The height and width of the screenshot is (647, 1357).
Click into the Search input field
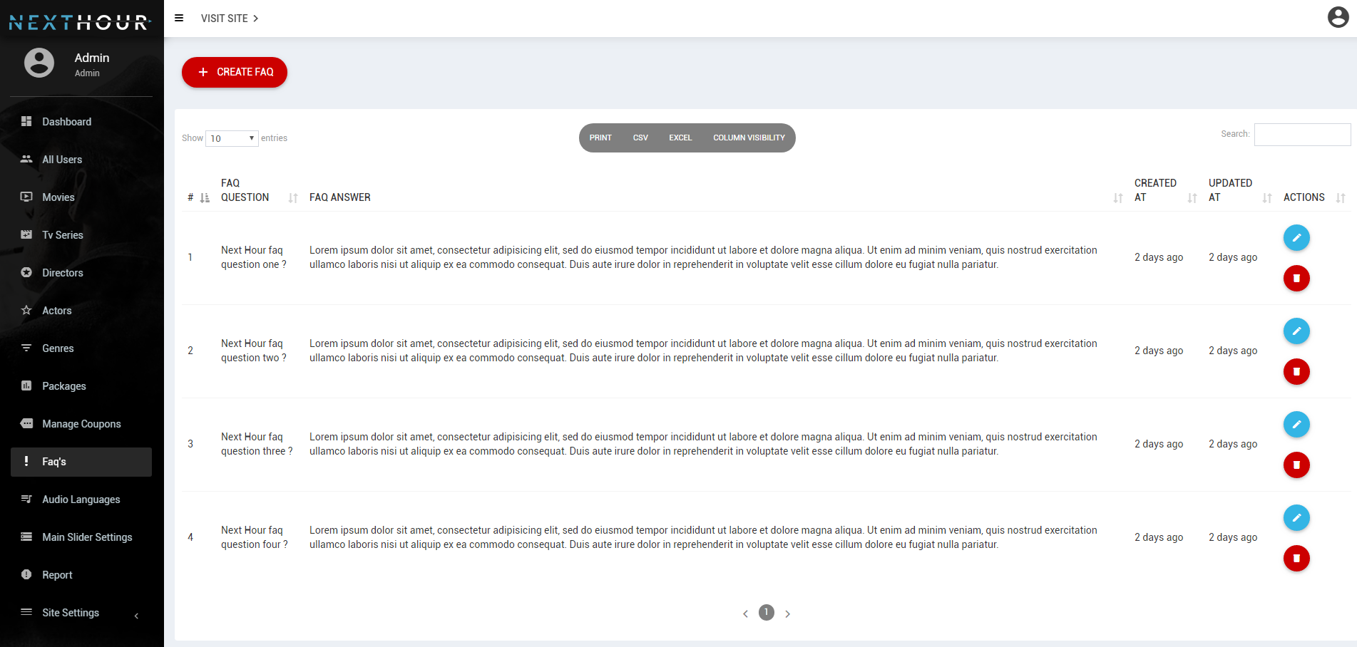(x=1302, y=135)
